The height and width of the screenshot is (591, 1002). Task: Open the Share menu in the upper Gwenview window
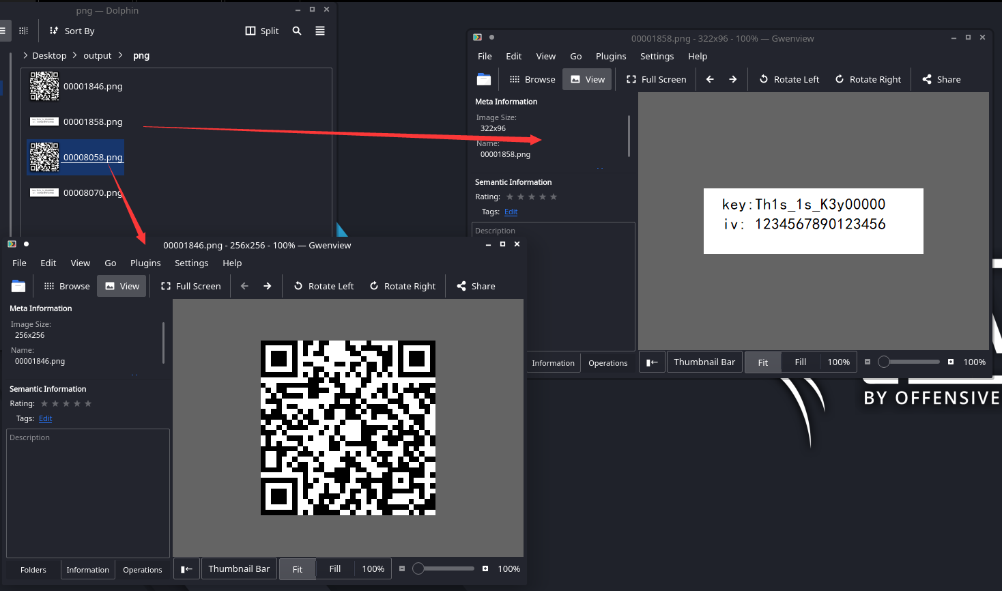[x=941, y=79]
